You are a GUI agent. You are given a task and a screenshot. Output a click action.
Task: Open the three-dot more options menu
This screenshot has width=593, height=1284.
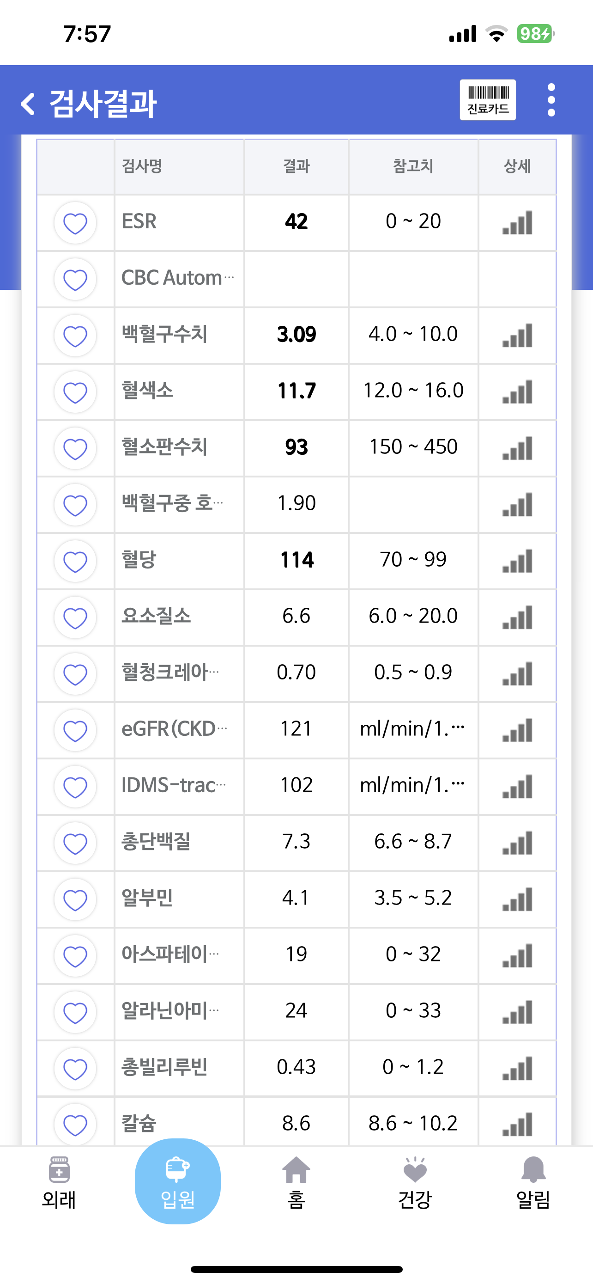551,100
